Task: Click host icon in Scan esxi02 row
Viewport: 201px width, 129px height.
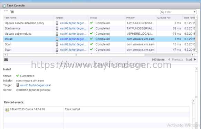Action: click(57, 44)
